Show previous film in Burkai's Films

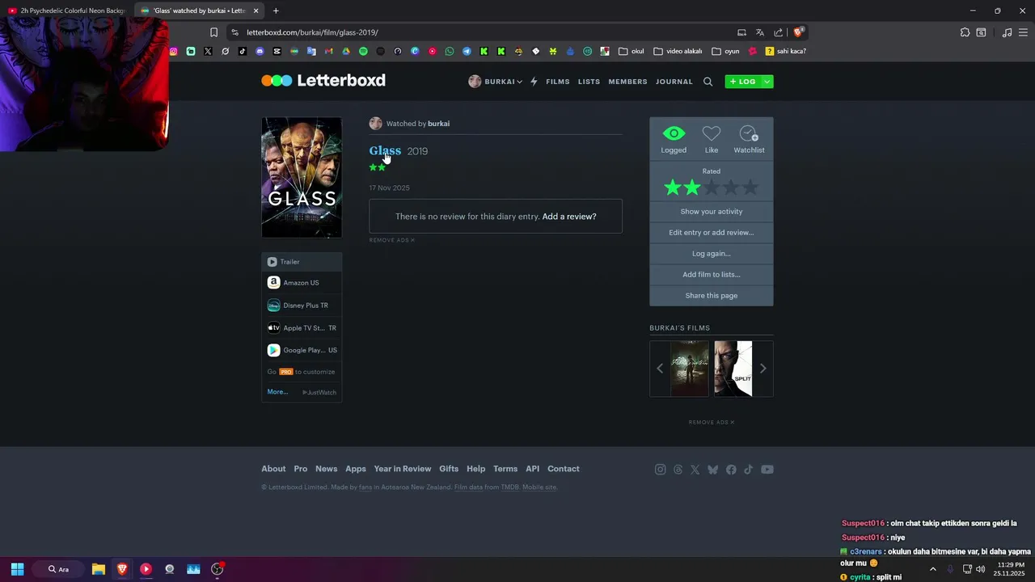660,369
